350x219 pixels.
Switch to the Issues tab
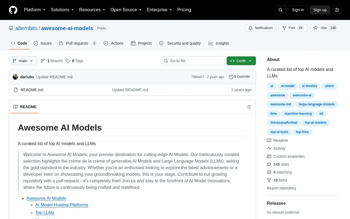point(43,43)
